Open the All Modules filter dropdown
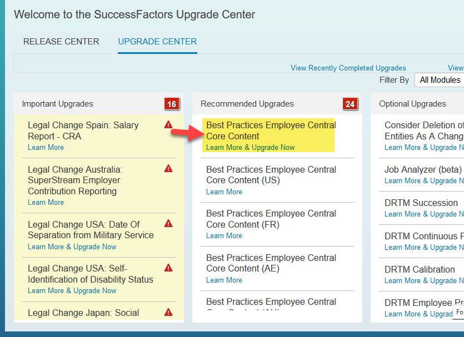The height and width of the screenshot is (337, 464). click(440, 80)
